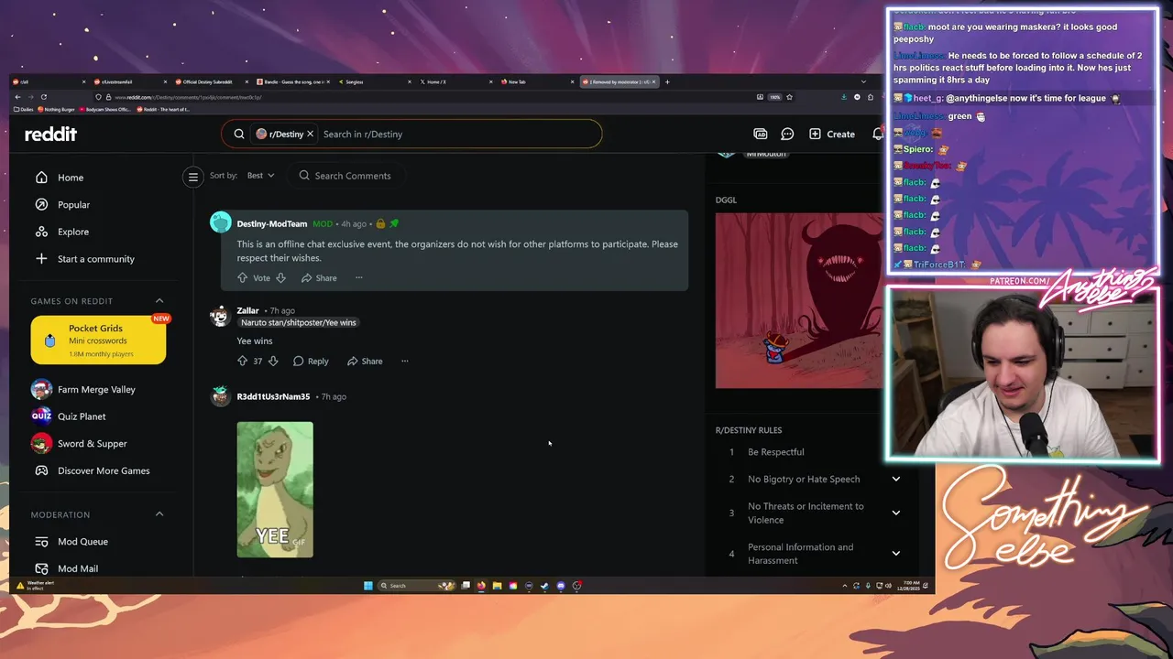Open more options on Zallar's comment
The image size is (1173, 659).
pos(404,362)
